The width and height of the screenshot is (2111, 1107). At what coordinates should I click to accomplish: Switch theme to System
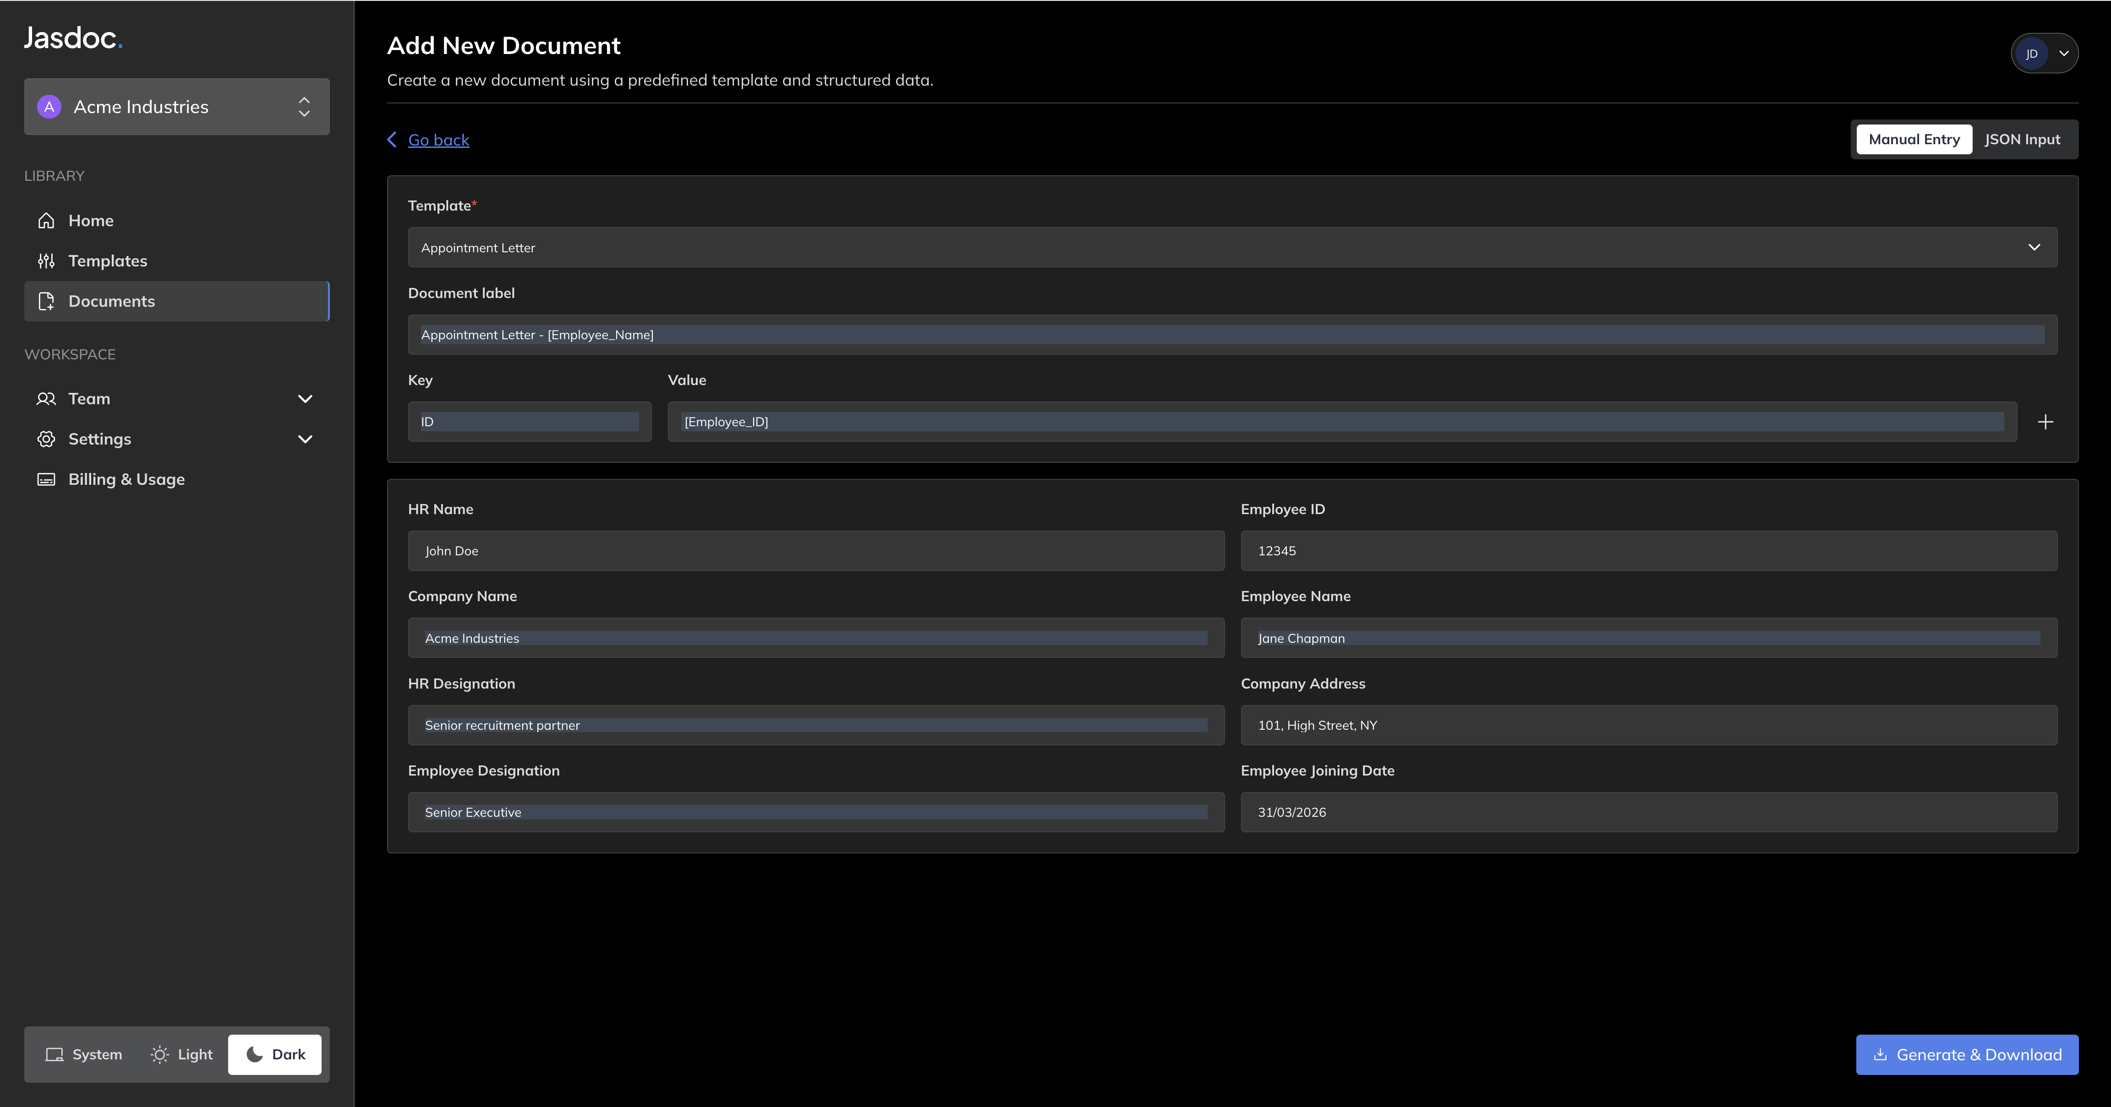[83, 1055]
